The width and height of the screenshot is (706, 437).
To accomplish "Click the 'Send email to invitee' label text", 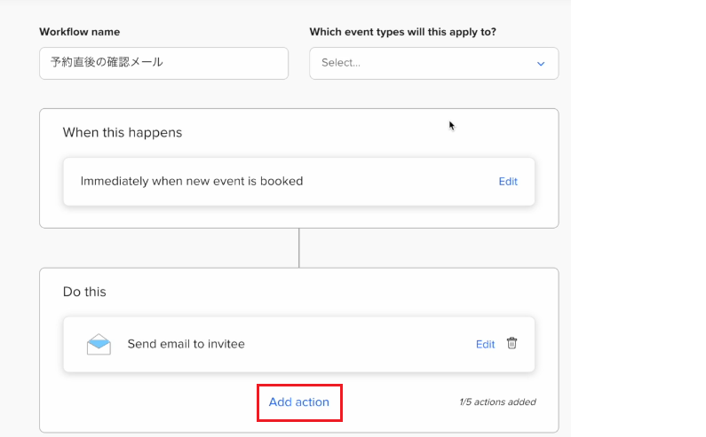I will click(x=186, y=344).
